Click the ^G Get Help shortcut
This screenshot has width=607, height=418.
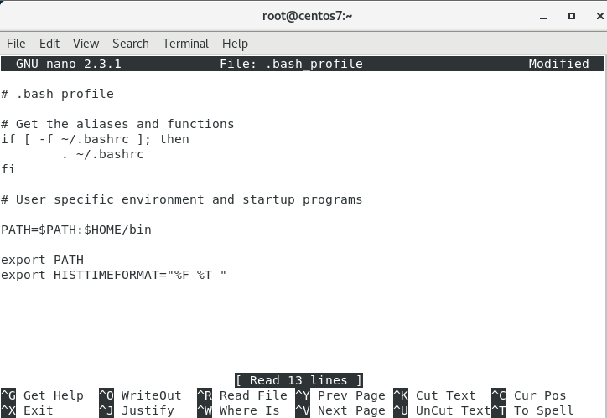click(42, 395)
